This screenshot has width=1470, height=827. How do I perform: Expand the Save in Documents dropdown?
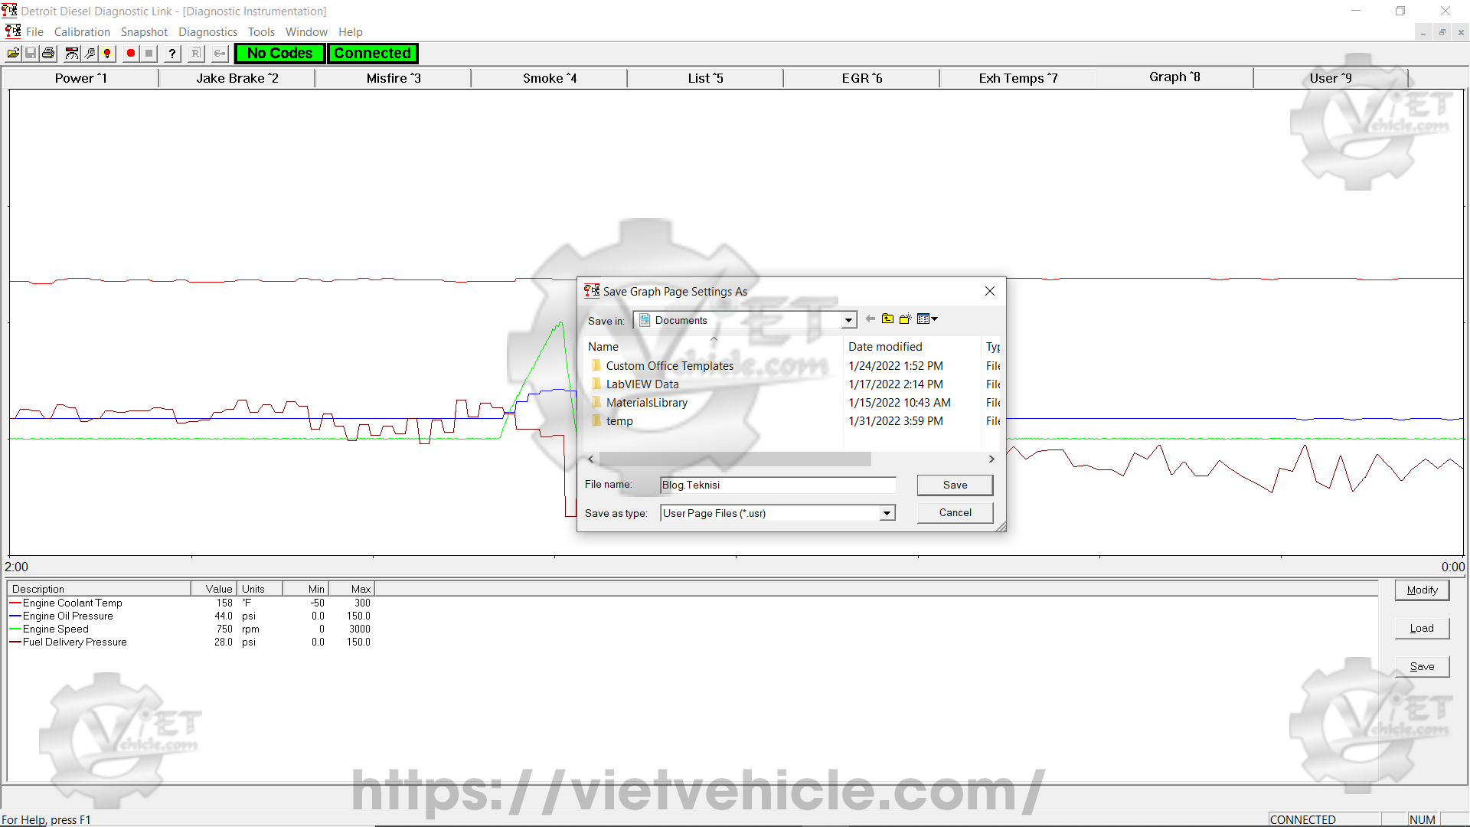click(x=848, y=321)
